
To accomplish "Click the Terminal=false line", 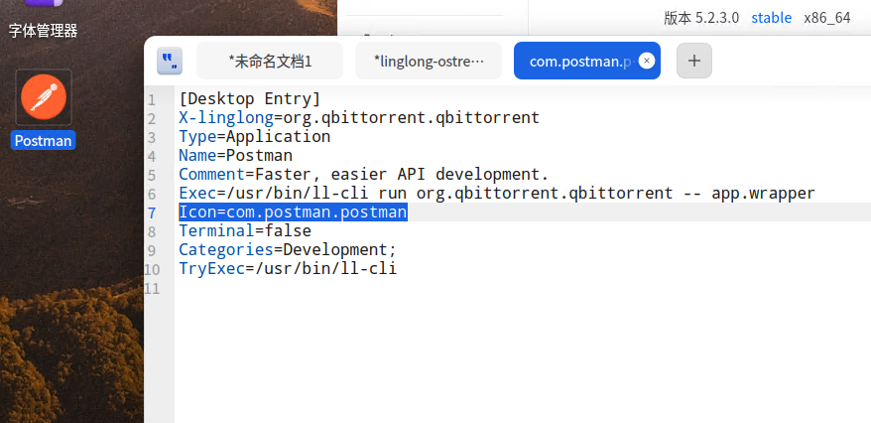I will pyautogui.click(x=245, y=230).
